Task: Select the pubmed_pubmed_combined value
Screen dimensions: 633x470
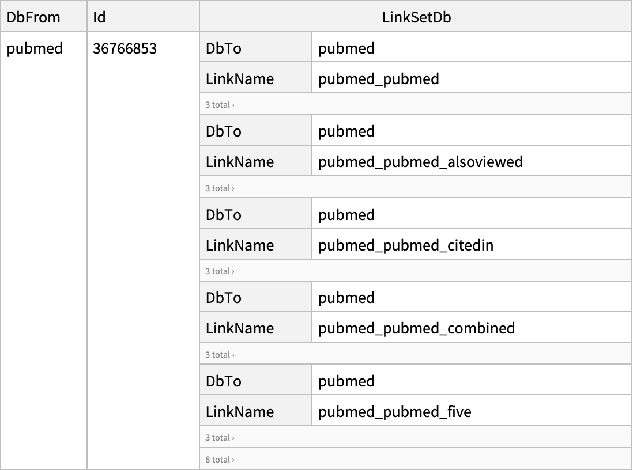Action: pos(416,328)
